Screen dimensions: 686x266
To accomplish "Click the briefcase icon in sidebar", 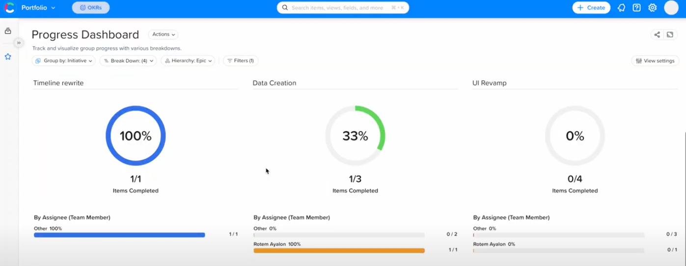I will (x=8, y=31).
